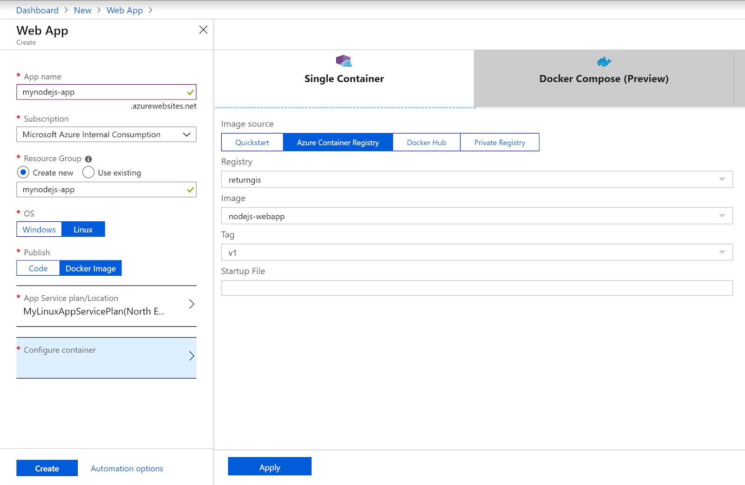Open Automation options
Viewport: 745px width, 485px height.
126,468
